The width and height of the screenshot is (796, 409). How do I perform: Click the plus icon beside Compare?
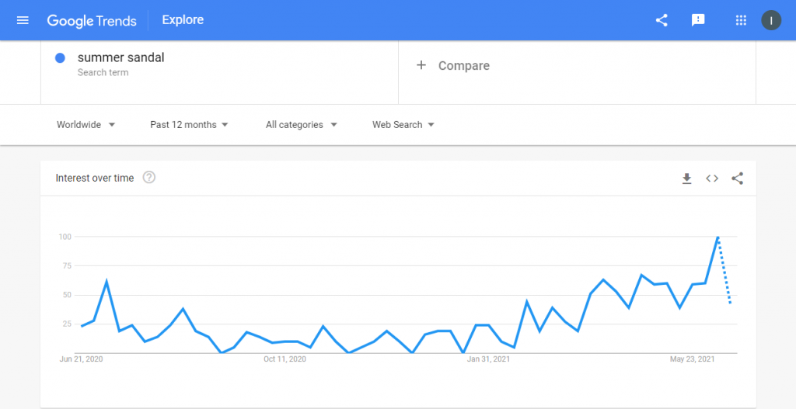[421, 65]
